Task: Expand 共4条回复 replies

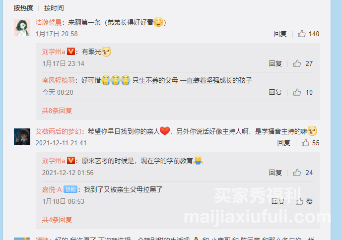Action: (x=57, y=220)
